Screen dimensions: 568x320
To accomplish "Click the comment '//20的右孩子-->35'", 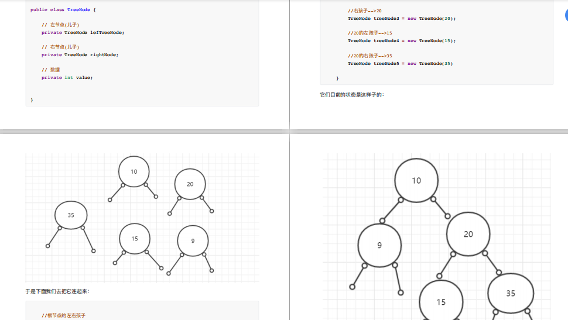I will click(x=370, y=56).
